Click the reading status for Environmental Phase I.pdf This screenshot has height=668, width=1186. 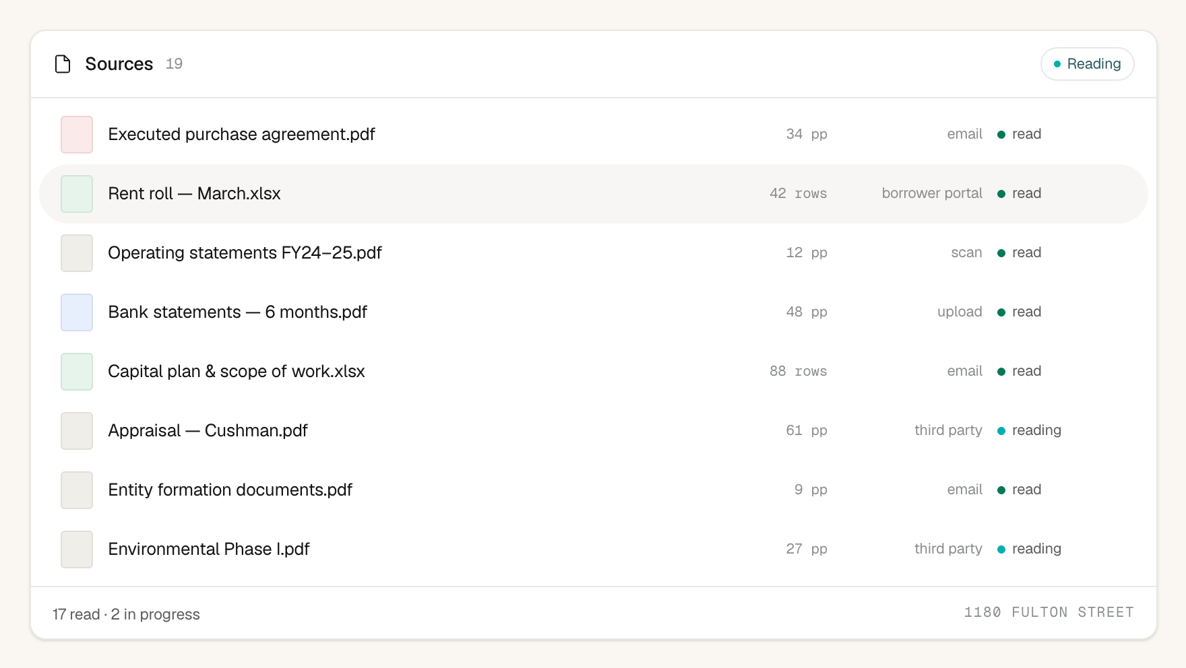(1029, 549)
